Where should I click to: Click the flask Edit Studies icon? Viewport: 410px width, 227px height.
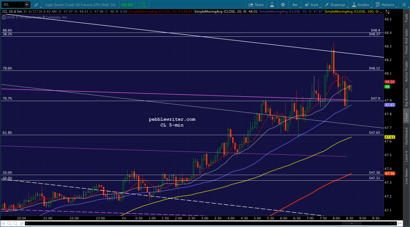coord(272,5)
